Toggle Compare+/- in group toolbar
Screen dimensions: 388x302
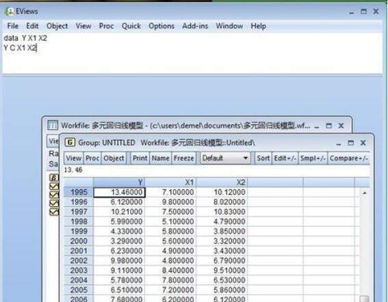coord(348,158)
